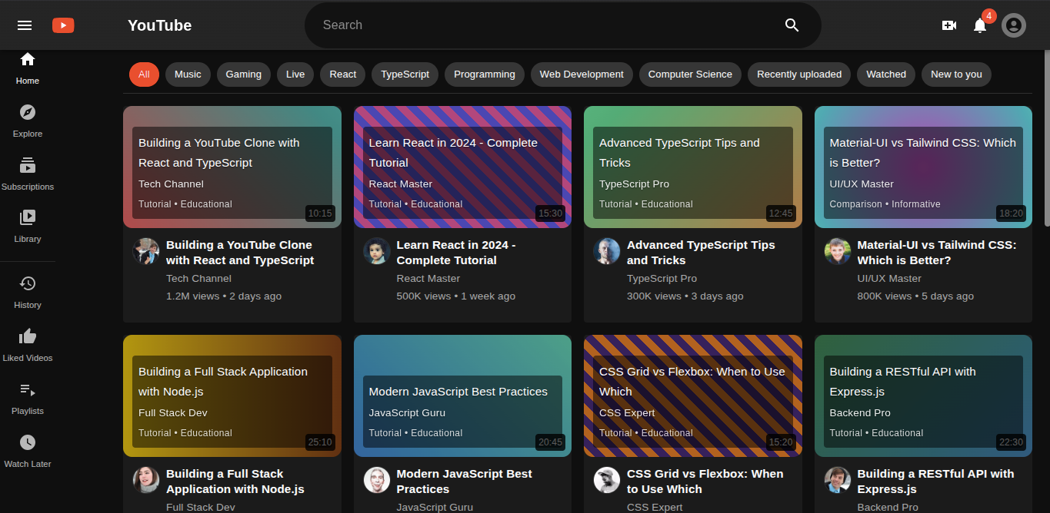Select the Web Development filter chip

(x=582, y=74)
